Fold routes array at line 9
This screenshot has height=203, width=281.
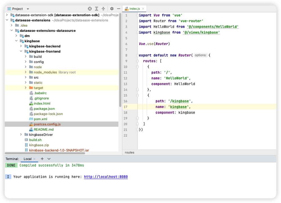[137, 61]
